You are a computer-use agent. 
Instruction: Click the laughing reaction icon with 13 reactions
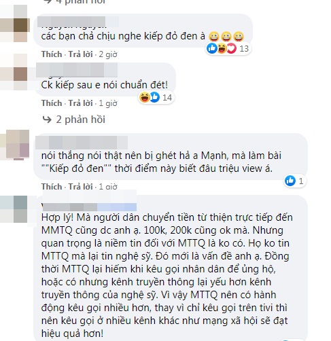[222, 48]
